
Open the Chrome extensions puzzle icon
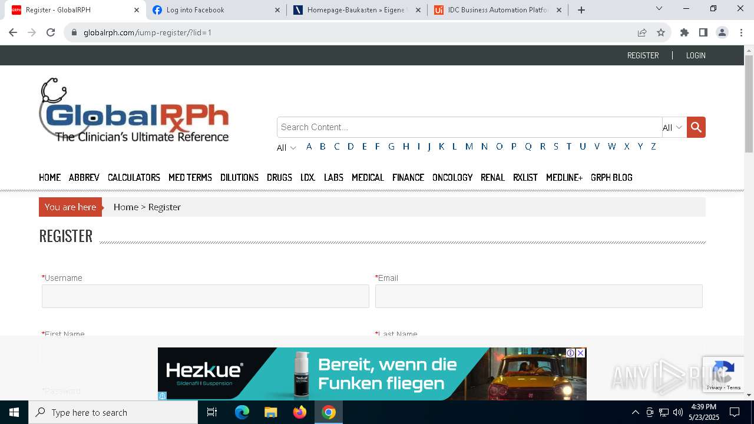(684, 32)
